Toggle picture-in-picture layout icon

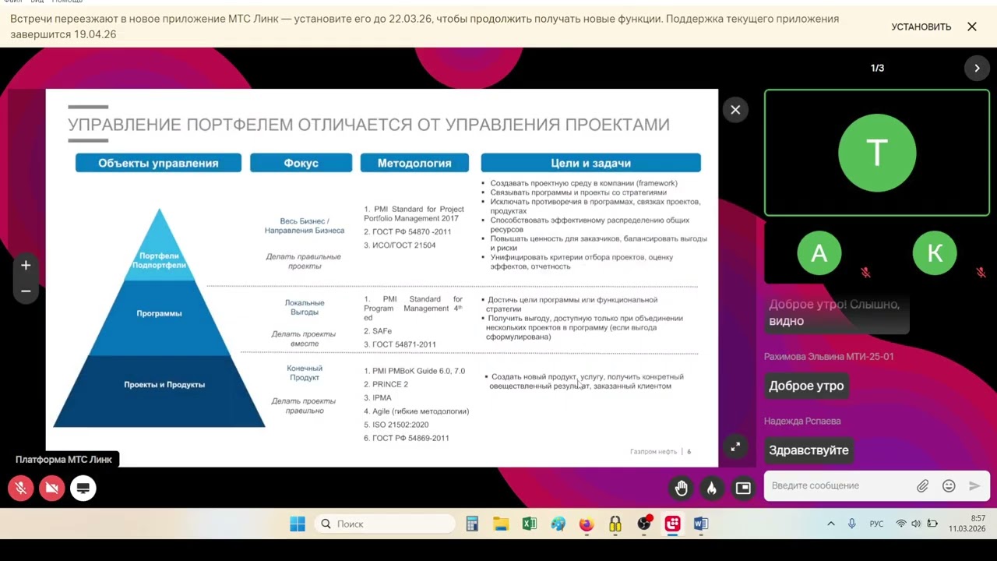pos(743,489)
